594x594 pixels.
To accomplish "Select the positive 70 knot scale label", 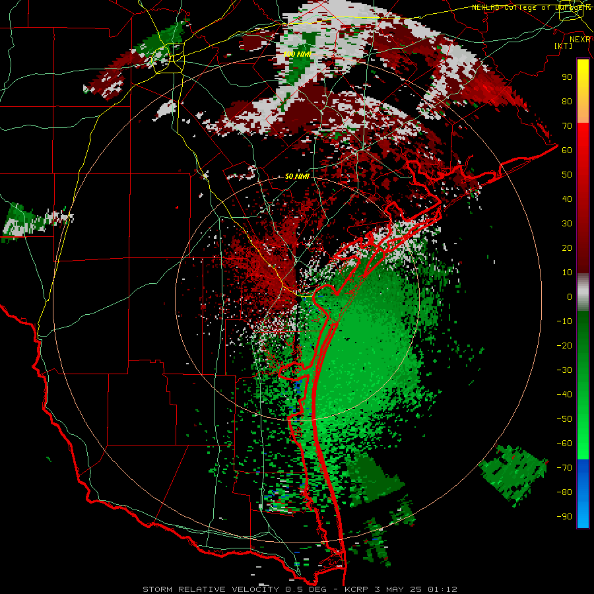I will [567, 126].
